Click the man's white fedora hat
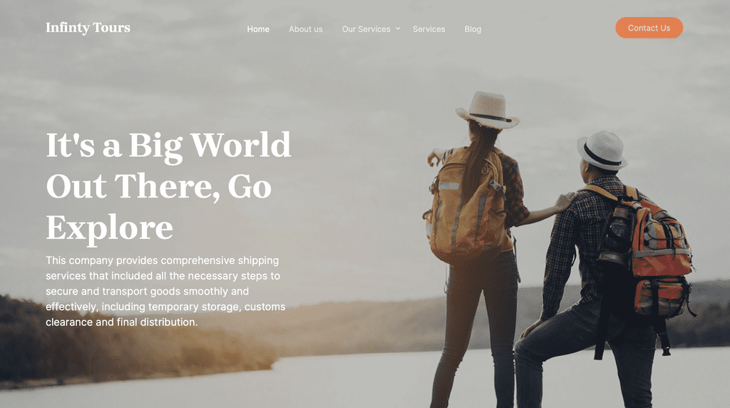This screenshot has width=730, height=408. click(x=602, y=150)
